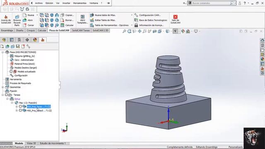Expand the Geometrías tree node
The height and width of the screenshot is (149, 265).
pyautogui.click(x=3, y=87)
